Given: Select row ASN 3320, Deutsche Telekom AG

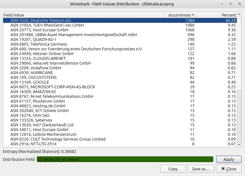Looking at the screenshot, I should pyautogui.click(x=120, y=21).
